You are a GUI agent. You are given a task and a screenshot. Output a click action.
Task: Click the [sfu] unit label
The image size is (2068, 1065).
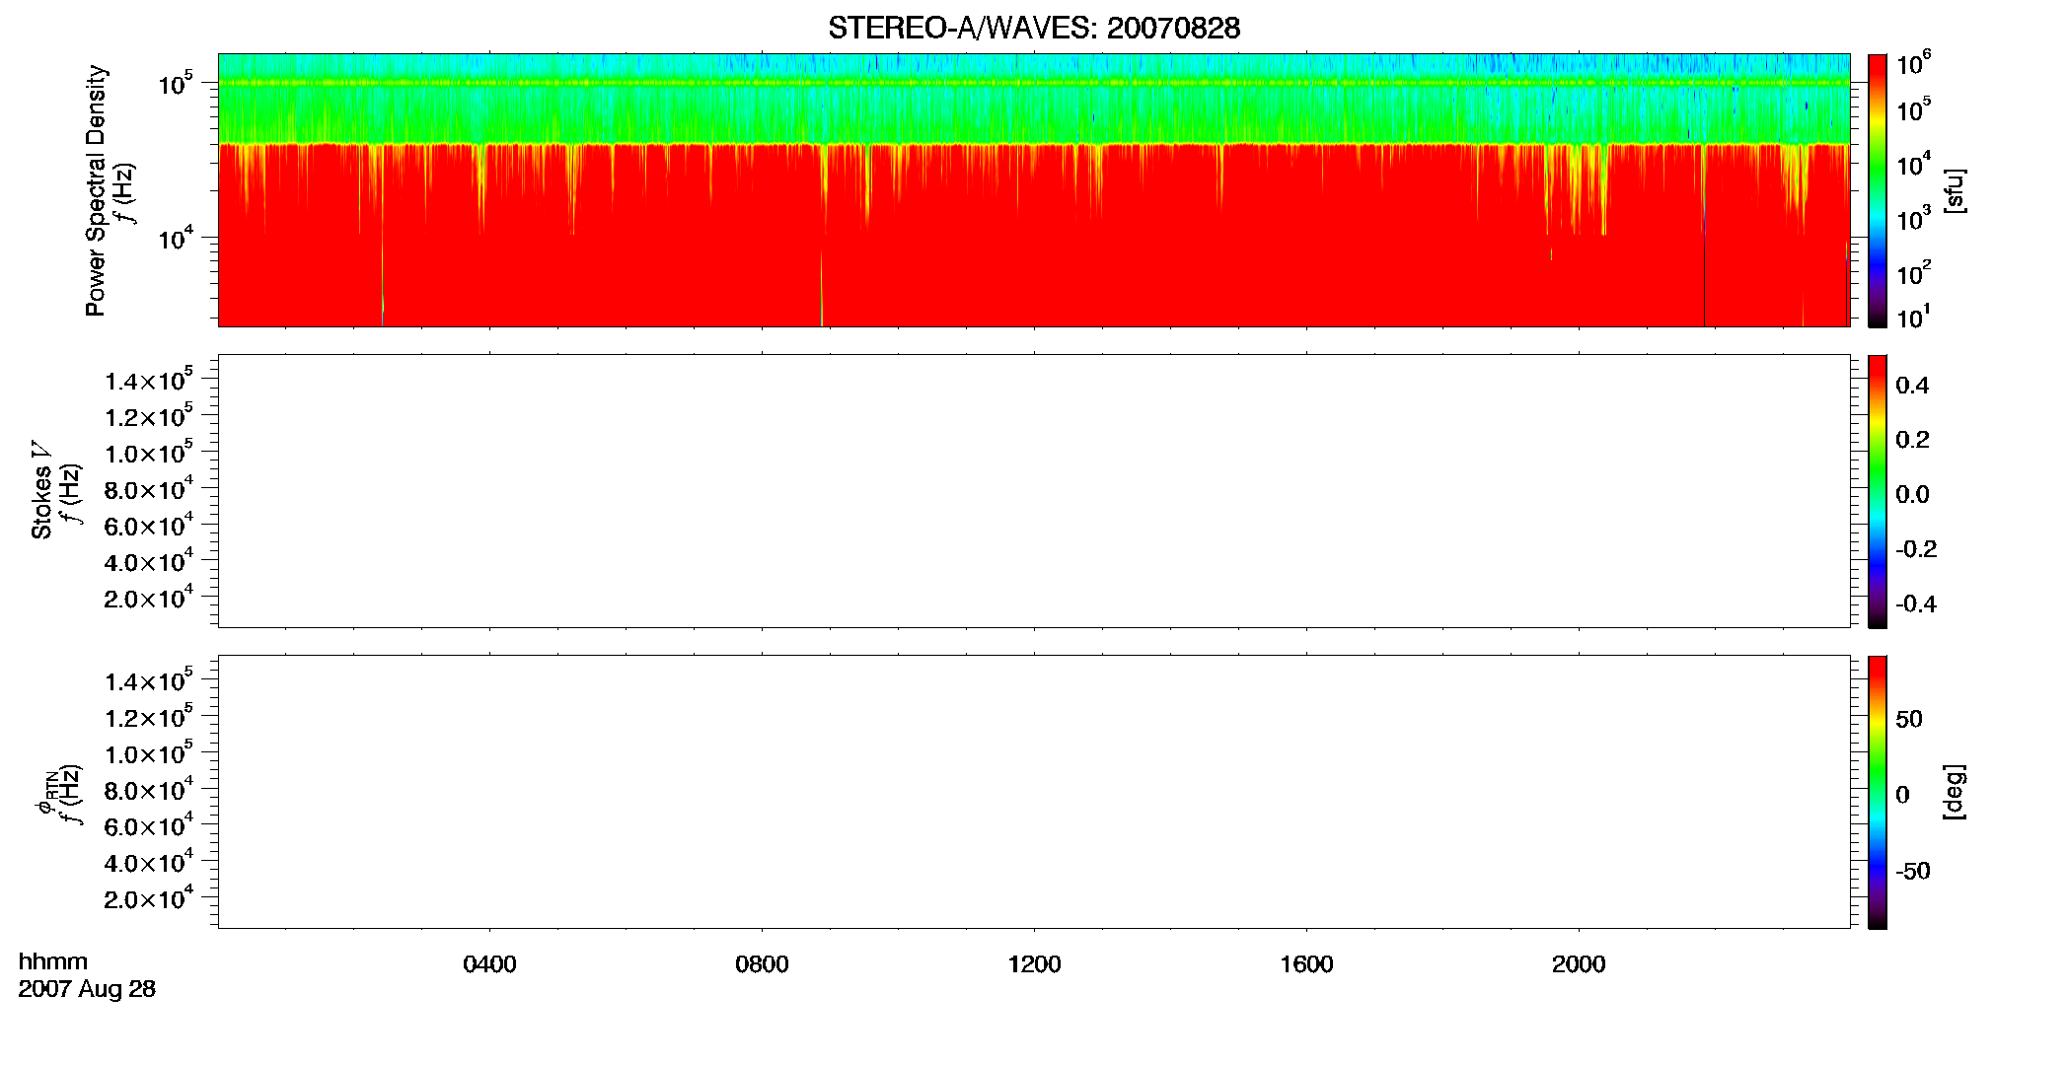coord(1955,190)
